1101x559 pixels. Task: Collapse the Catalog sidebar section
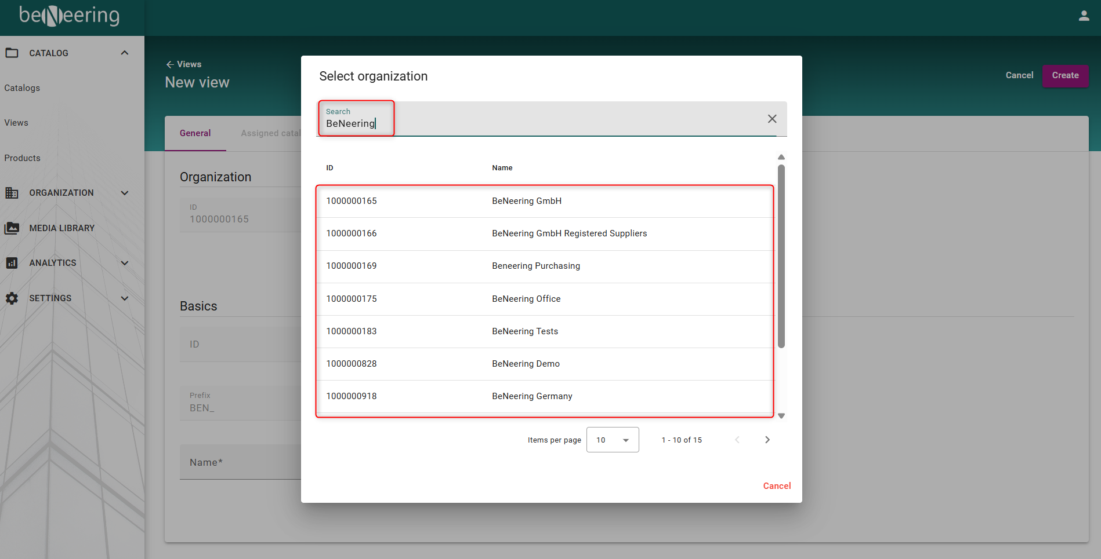tap(124, 53)
